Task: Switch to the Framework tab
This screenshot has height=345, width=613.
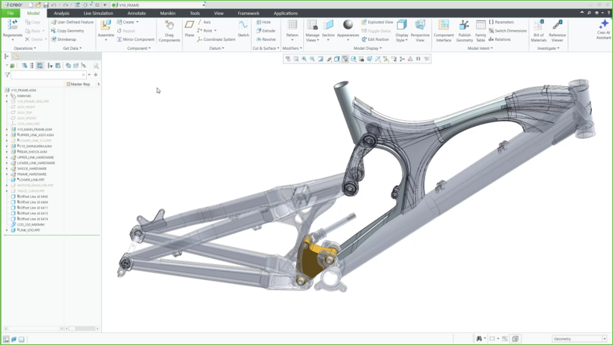Action: pyautogui.click(x=248, y=14)
